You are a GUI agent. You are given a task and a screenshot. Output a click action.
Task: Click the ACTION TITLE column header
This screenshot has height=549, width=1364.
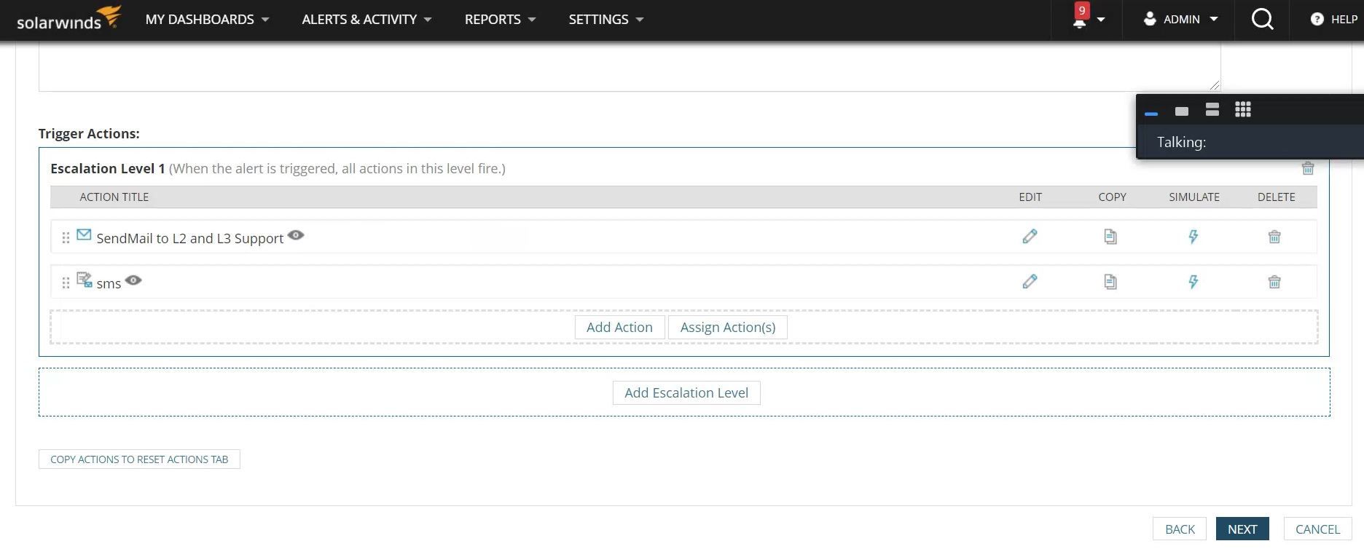[x=114, y=197]
